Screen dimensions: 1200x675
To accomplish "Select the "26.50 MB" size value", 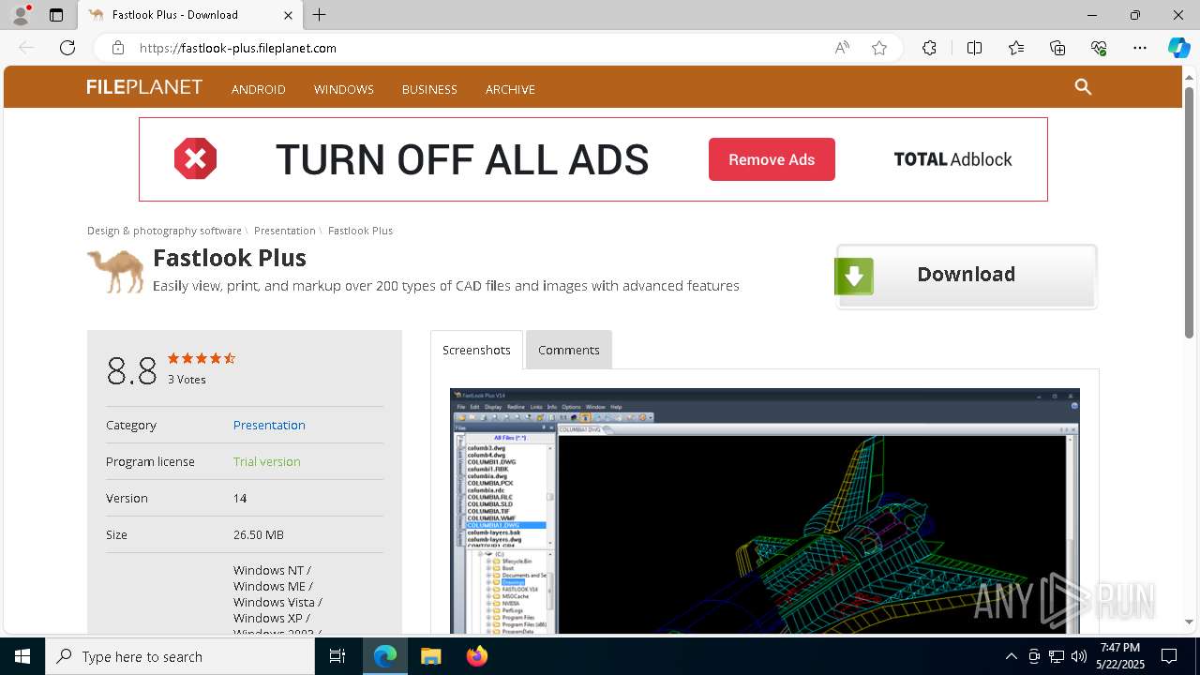I will tap(259, 534).
